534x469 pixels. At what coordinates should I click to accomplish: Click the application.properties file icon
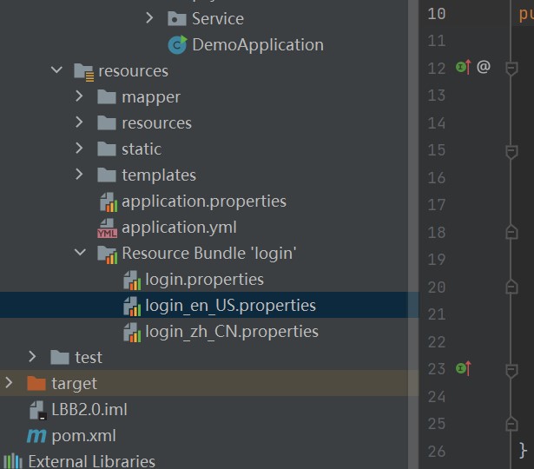109,202
